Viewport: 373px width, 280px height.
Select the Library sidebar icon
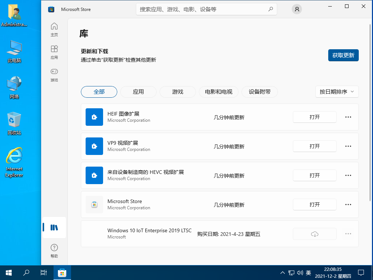coord(54,227)
